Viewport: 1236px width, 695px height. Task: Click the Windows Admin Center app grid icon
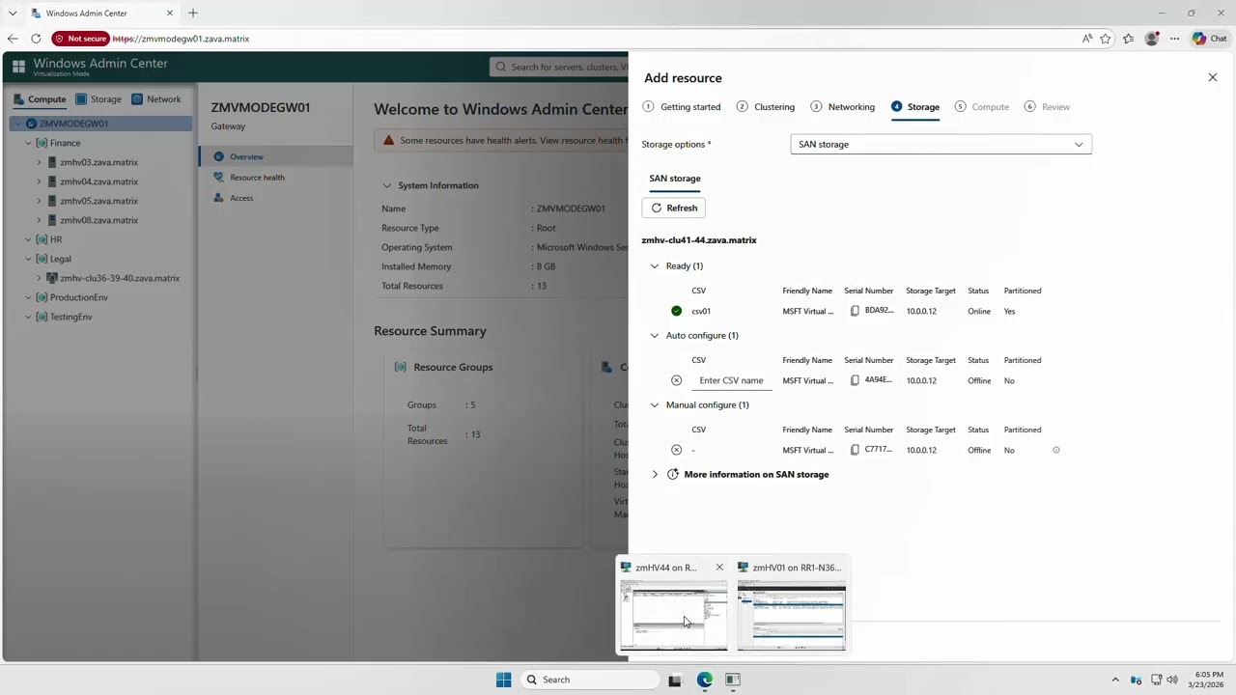click(18, 67)
